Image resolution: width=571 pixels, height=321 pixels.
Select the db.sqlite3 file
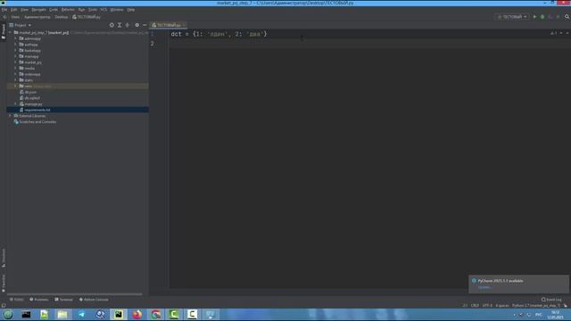[32, 98]
